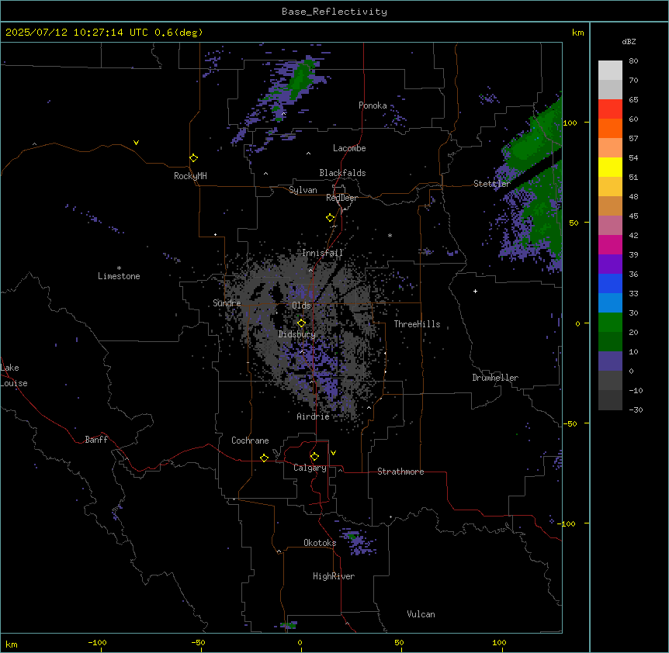Click the Sundre label
This screenshot has width=669, height=653.
tap(227, 303)
